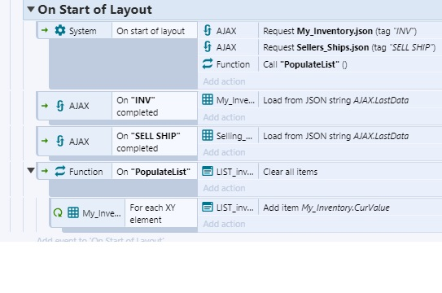The height and width of the screenshot is (293, 442).
Task: Select AJAX icon in INV completed condition
Action: 60,106
